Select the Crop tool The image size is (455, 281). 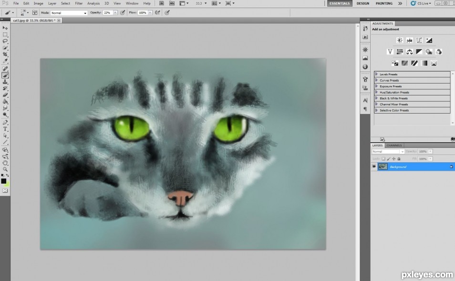[5, 54]
